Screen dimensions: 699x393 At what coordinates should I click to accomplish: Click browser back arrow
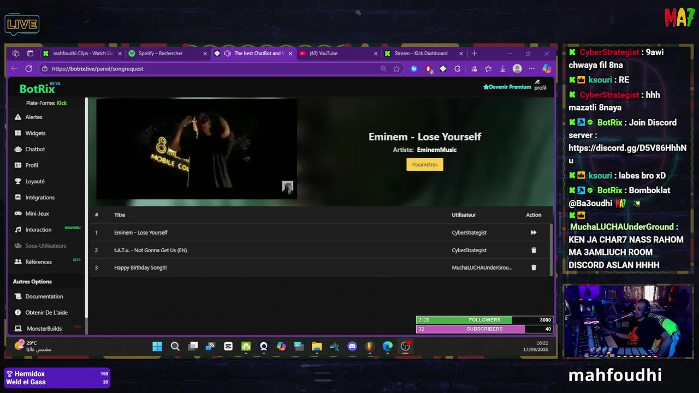click(x=14, y=69)
